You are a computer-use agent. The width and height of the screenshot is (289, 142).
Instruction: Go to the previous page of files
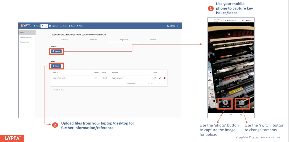tap(159, 83)
